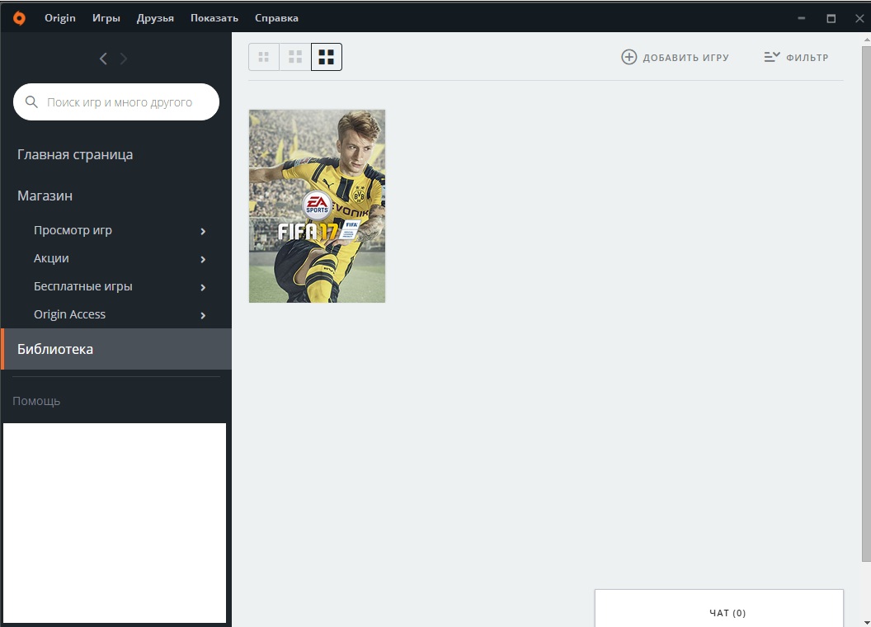
Task: Open the Магазин section
Action: pyautogui.click(x=45, y=196)
